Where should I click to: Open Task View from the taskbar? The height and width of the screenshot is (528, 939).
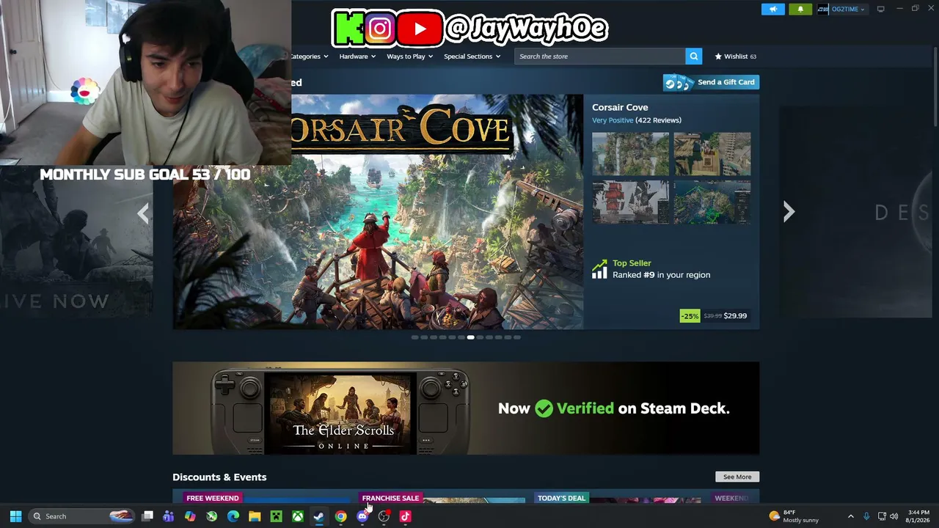coord(147,516)
